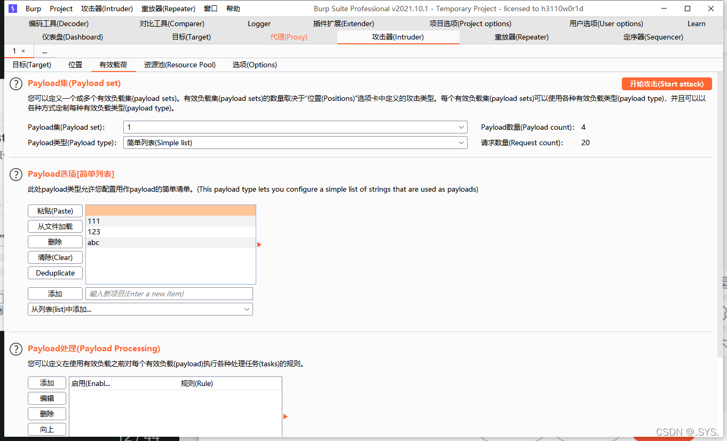Viewport: 727px width, 441px height.
Task: Open 资源池(Resource Pool) sub-tab
Action: 180,65
